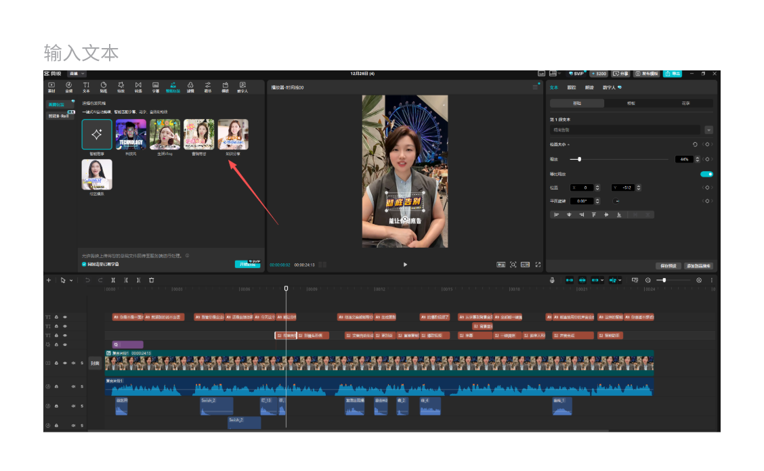
Task: Uncheck the checkbox below the upload notice
Action: [84, 264]
